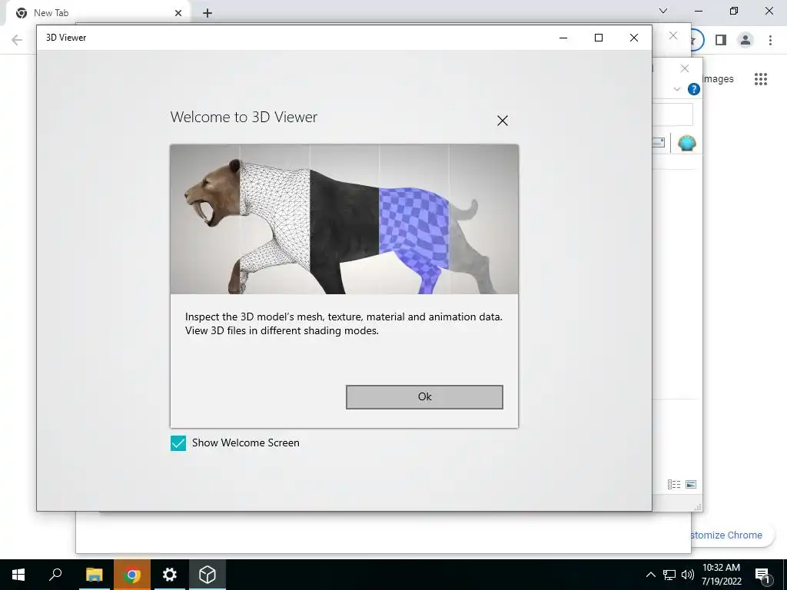Click the ID card icon beside the seashell

[659, 142]
